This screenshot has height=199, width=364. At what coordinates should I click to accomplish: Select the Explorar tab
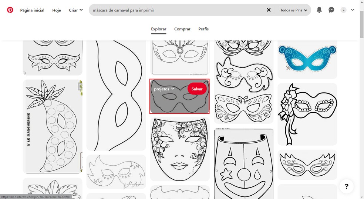159,29
